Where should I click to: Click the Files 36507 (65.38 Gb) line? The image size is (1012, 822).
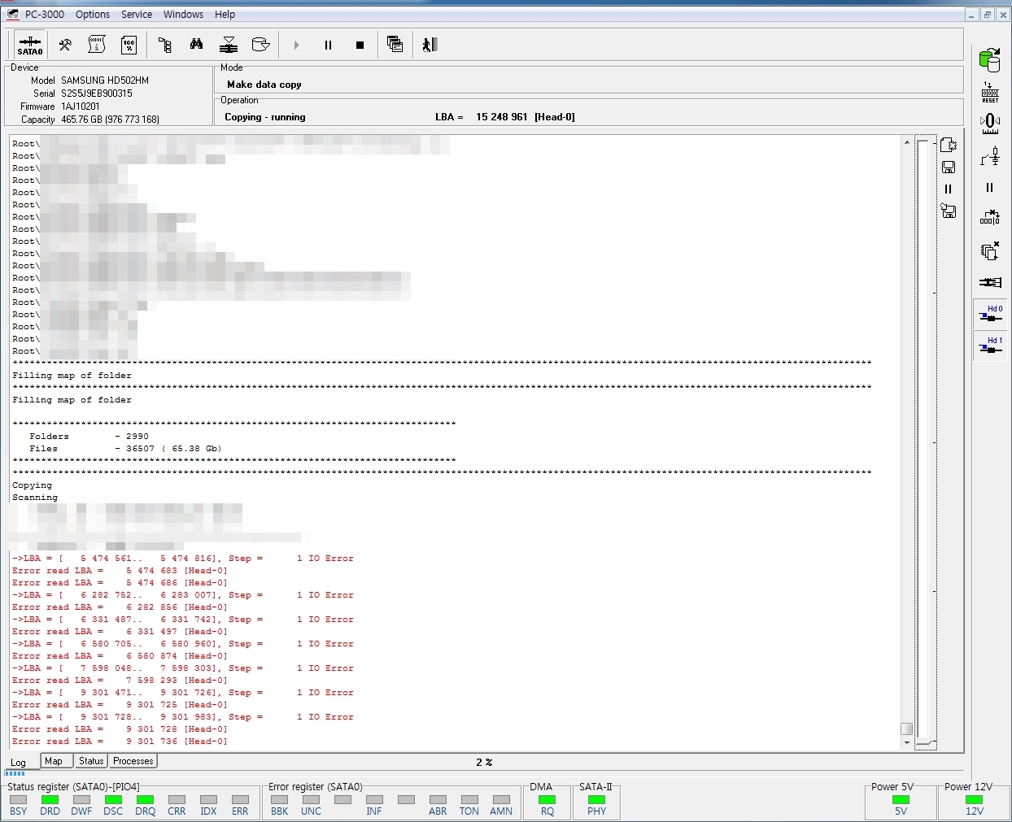125,449
